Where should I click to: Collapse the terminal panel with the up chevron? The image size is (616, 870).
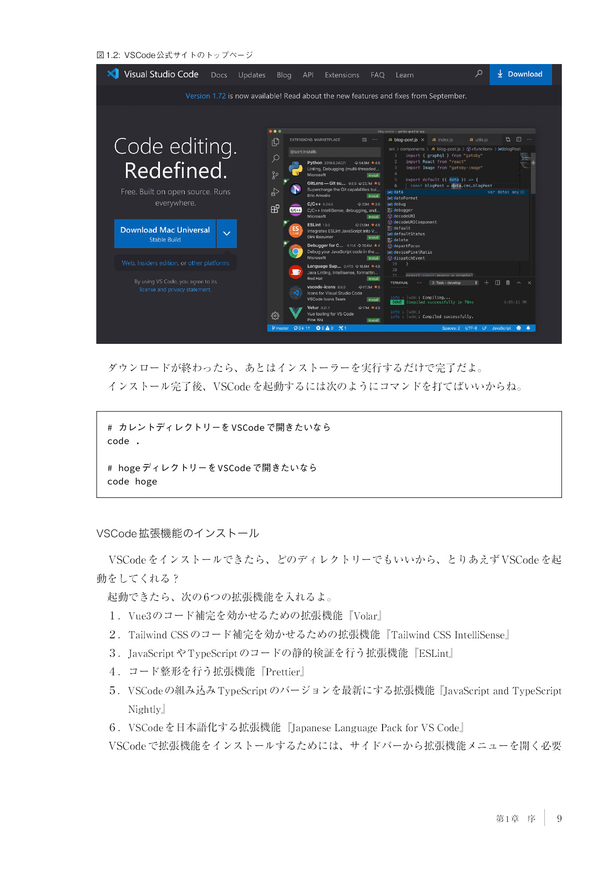coord(519,282)
